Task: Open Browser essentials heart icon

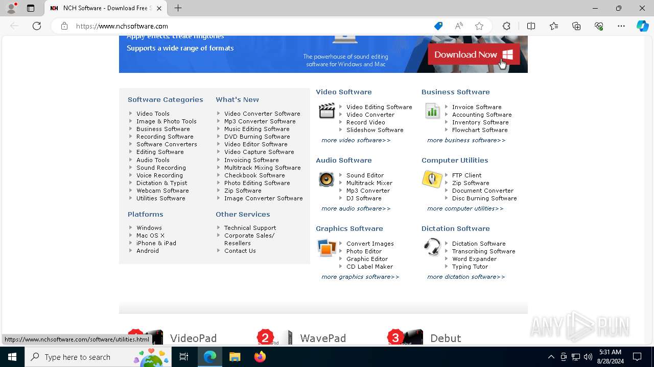Action: tap(599, 26)
